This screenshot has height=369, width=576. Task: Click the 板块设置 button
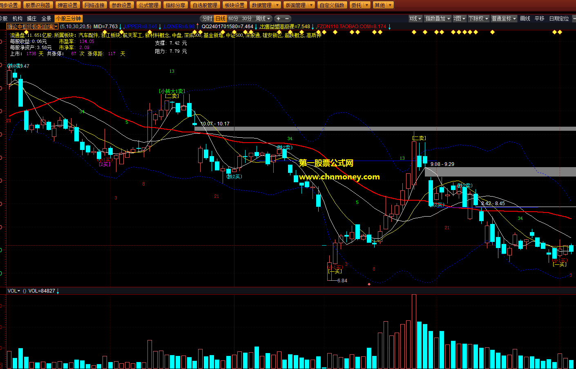235,5
